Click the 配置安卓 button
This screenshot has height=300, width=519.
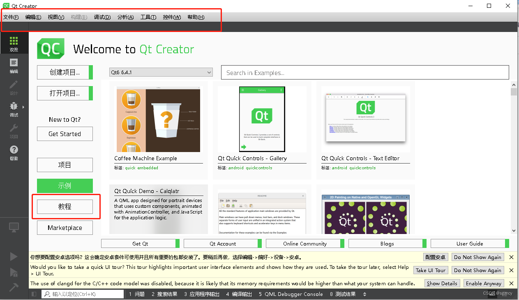(x=436, y=257)
